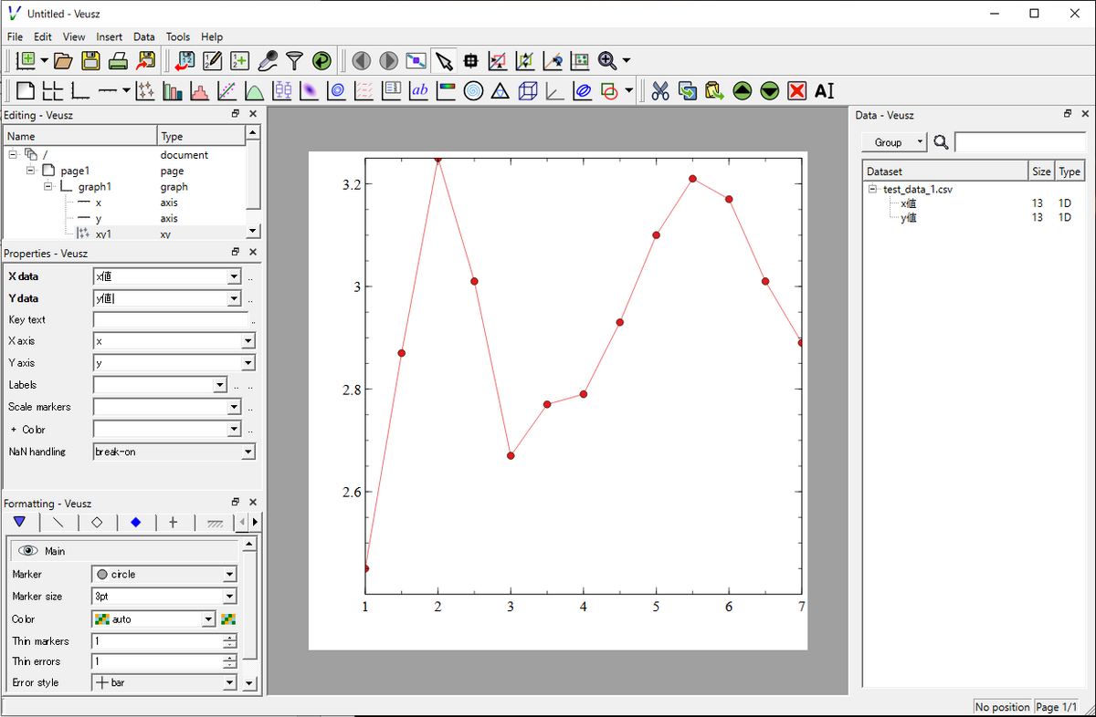Delete selected widget with red X
The height and width of the screenshot is (717, 1096).
[x=797, y=90]
